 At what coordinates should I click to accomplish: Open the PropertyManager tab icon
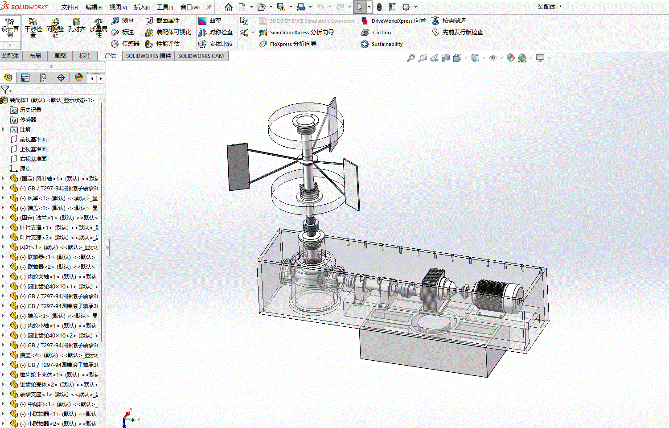pyautogui.click(x=25, y=78)
